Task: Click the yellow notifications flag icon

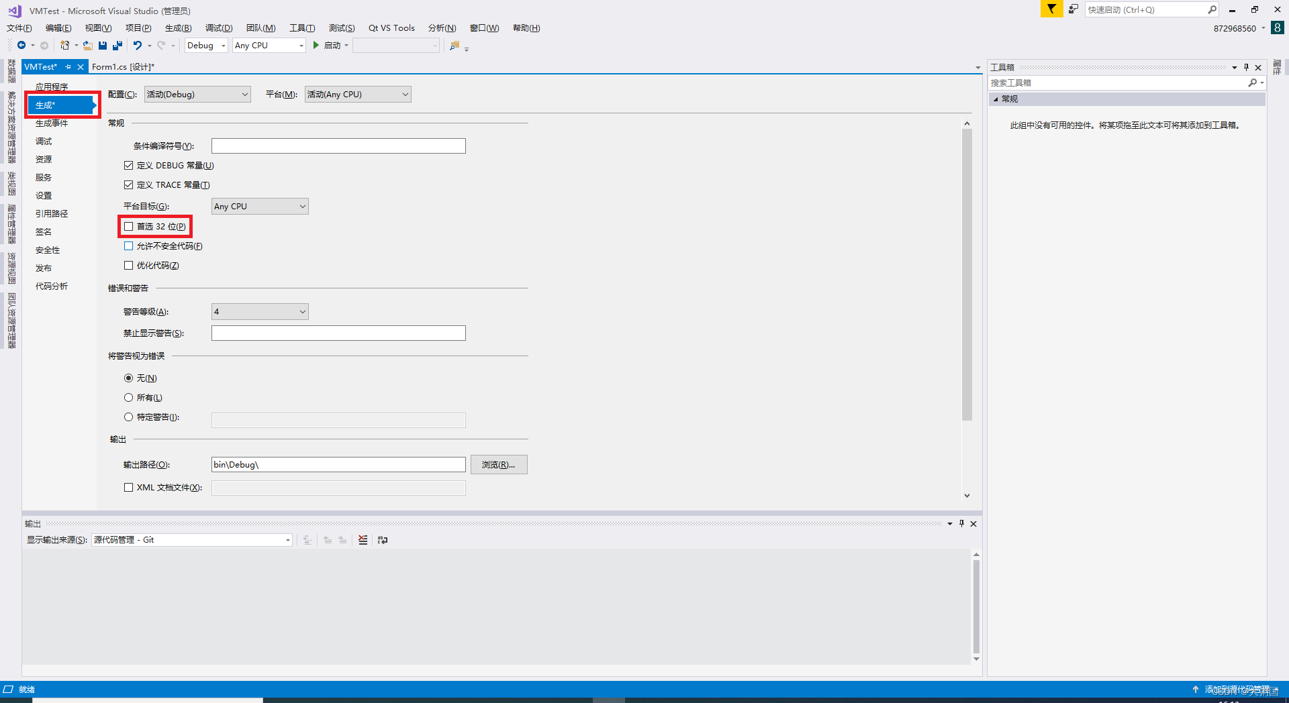Action: [1051, 9]
